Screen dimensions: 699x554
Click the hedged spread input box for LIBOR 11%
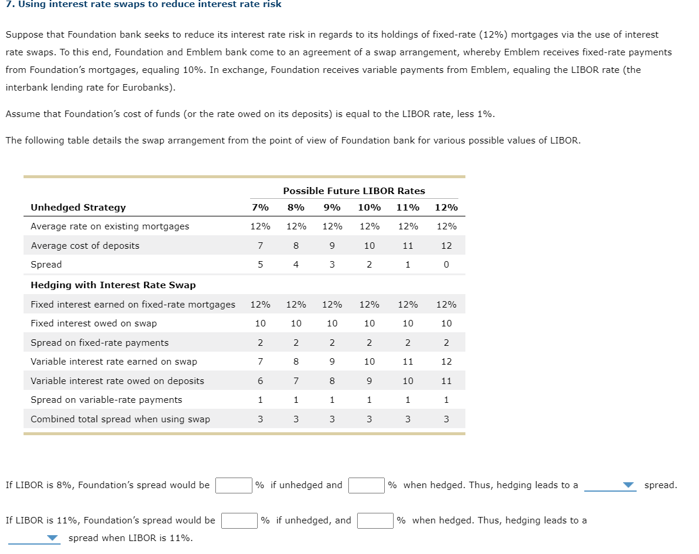[x=375, y=520]
